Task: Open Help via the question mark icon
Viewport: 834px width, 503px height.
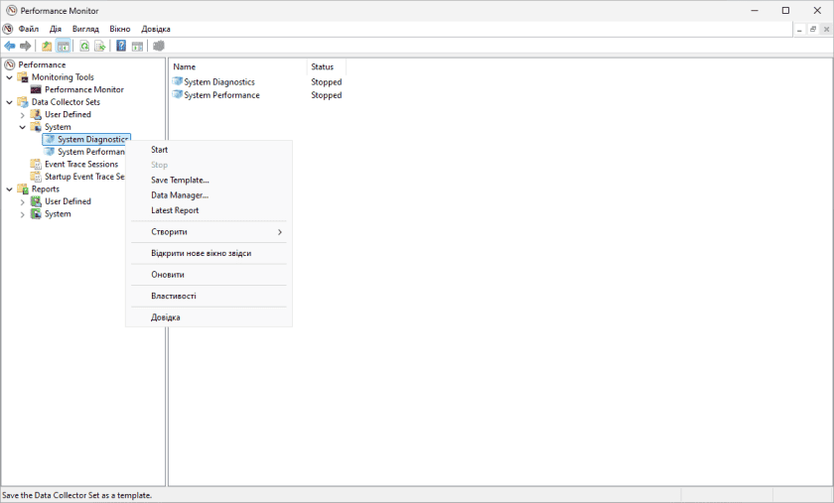Action: point(121,46)
